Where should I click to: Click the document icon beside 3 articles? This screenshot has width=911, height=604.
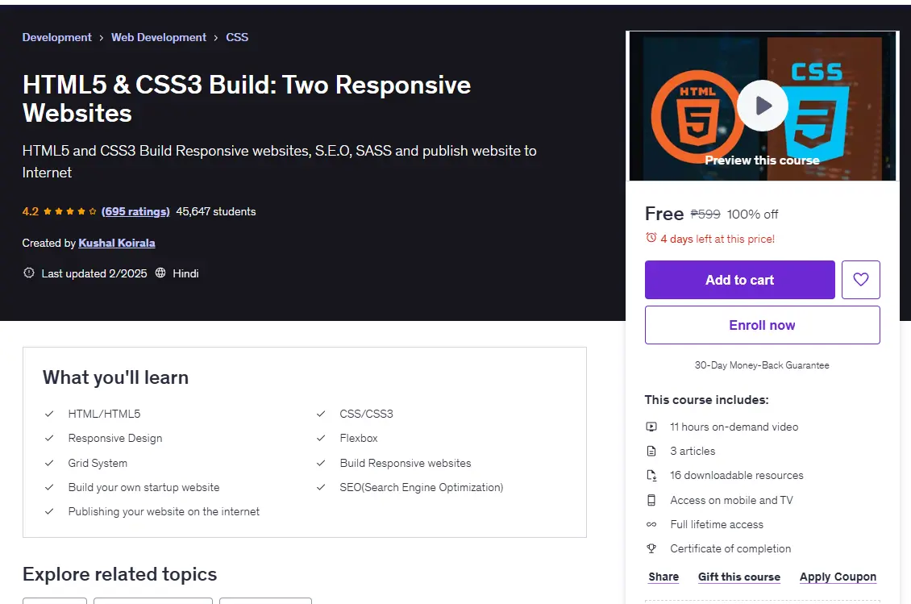[651, 451]
